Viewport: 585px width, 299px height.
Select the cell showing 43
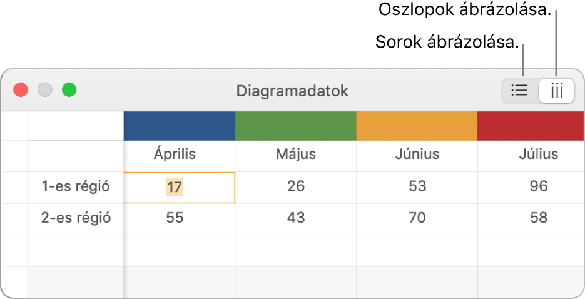[296, 218]
